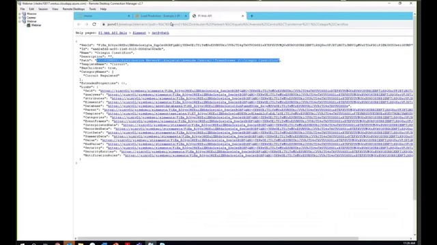Click the "HasChildren" true line

(x=98, y=68)
